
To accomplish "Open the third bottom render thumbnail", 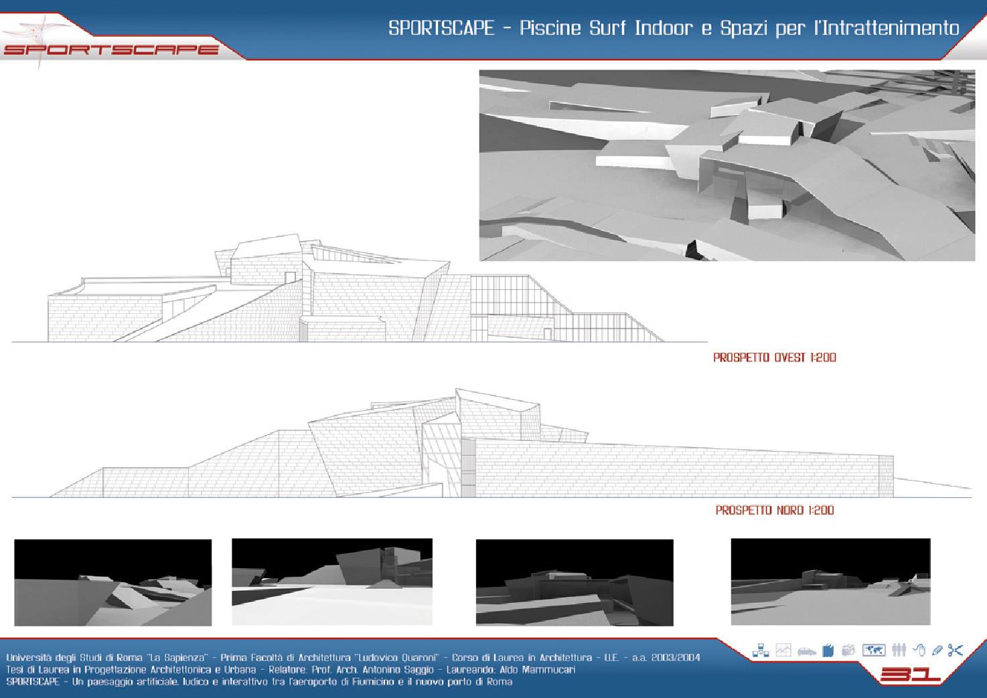I will coord(575,582).
